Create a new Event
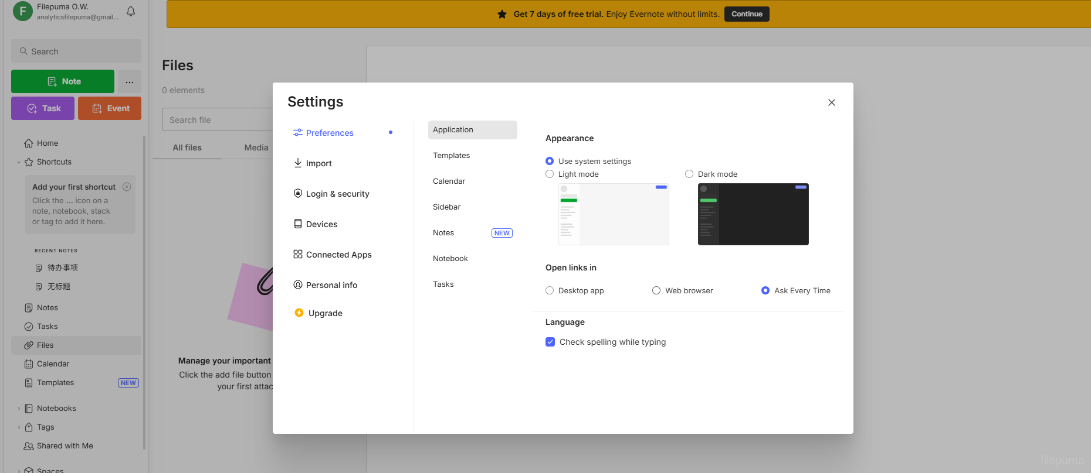 pos(110,108)
